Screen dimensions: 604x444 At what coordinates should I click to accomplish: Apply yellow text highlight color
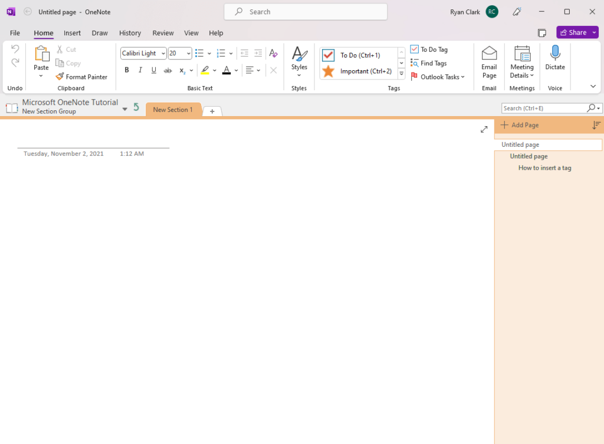205,70
